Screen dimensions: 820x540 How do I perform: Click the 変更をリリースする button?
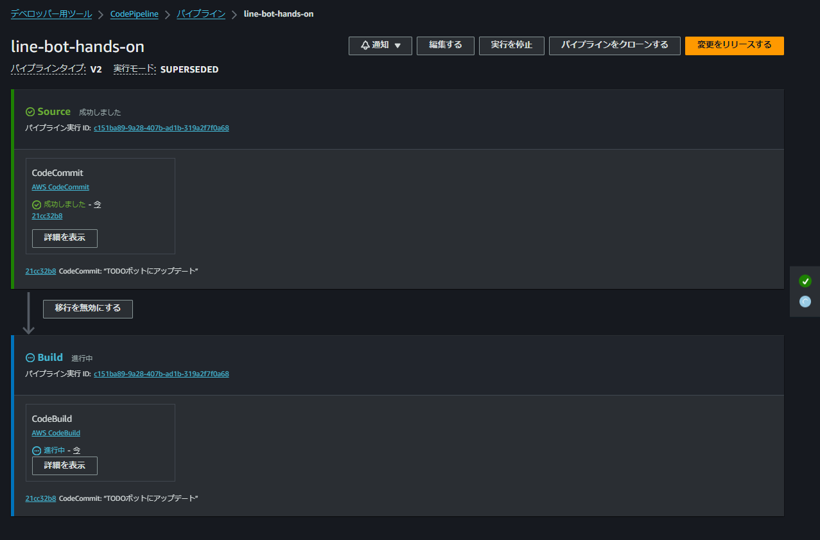[734, 46]
